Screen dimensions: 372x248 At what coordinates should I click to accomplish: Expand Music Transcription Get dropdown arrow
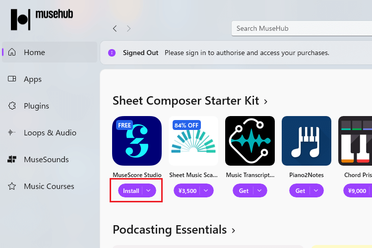pyautogui.click(x=259, y=191)
